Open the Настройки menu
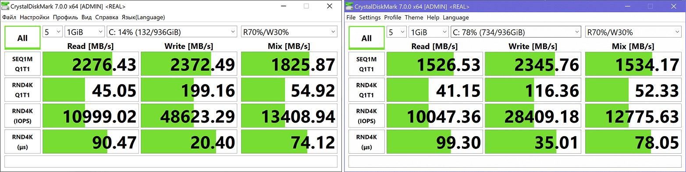Screen dimensions: 686x172 pyautogui.click(x=35, y=17)
